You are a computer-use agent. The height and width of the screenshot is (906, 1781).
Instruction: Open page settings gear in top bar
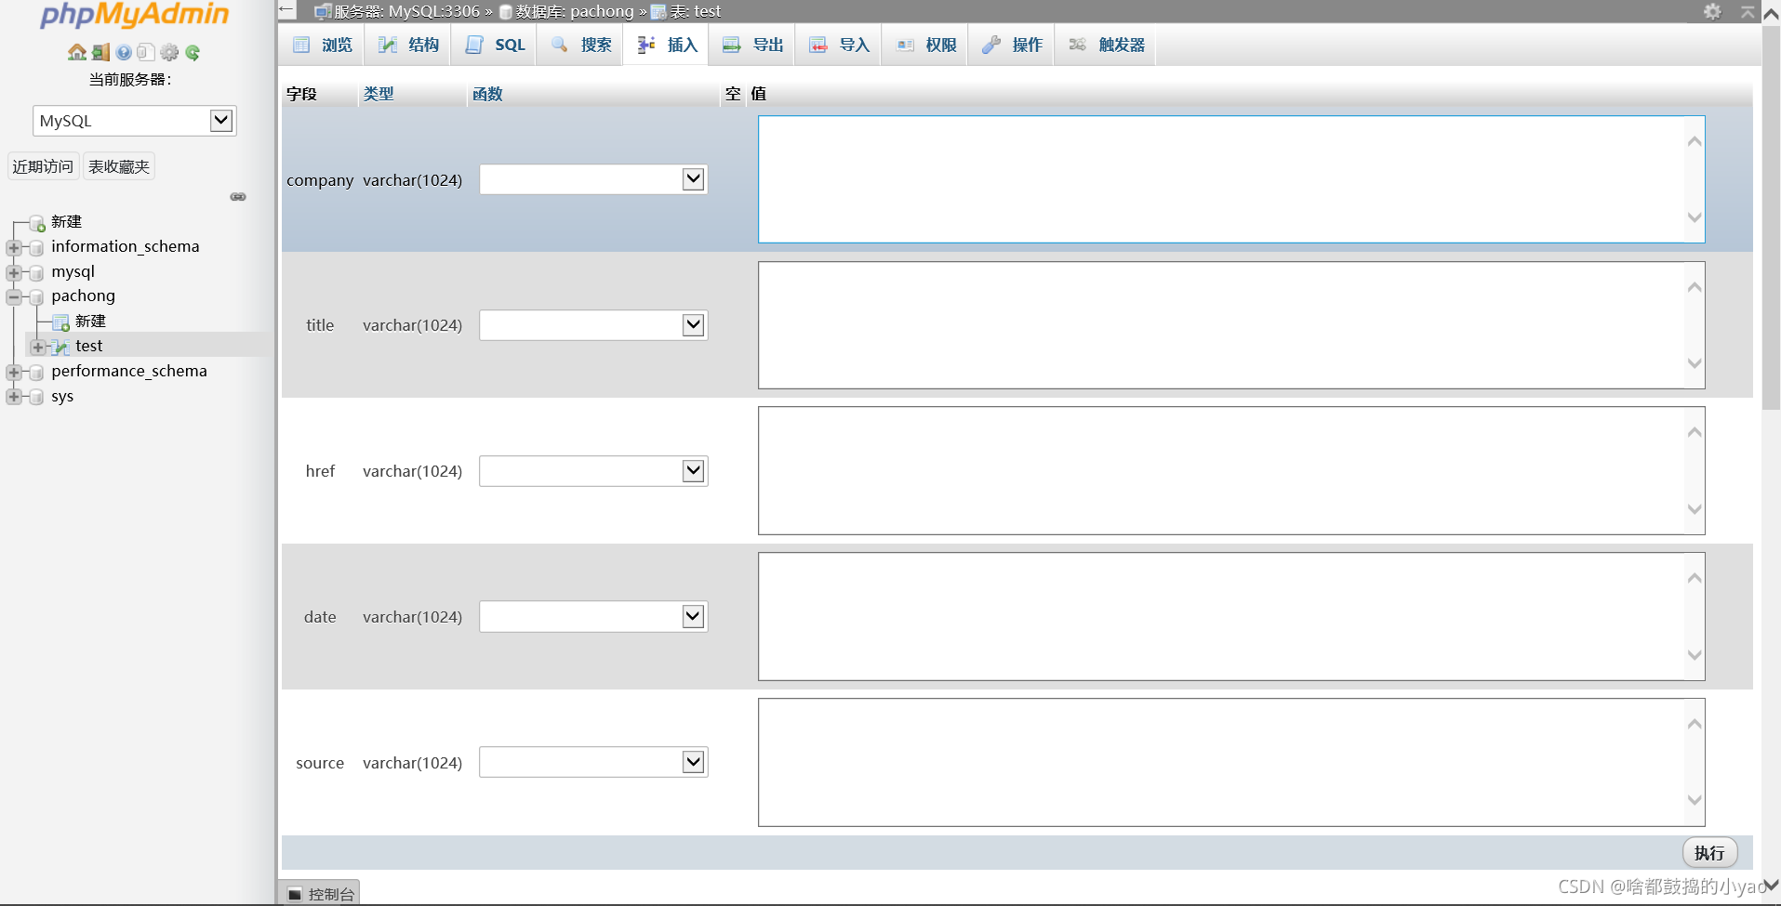pyautogui.click(x=1713, y=11)
